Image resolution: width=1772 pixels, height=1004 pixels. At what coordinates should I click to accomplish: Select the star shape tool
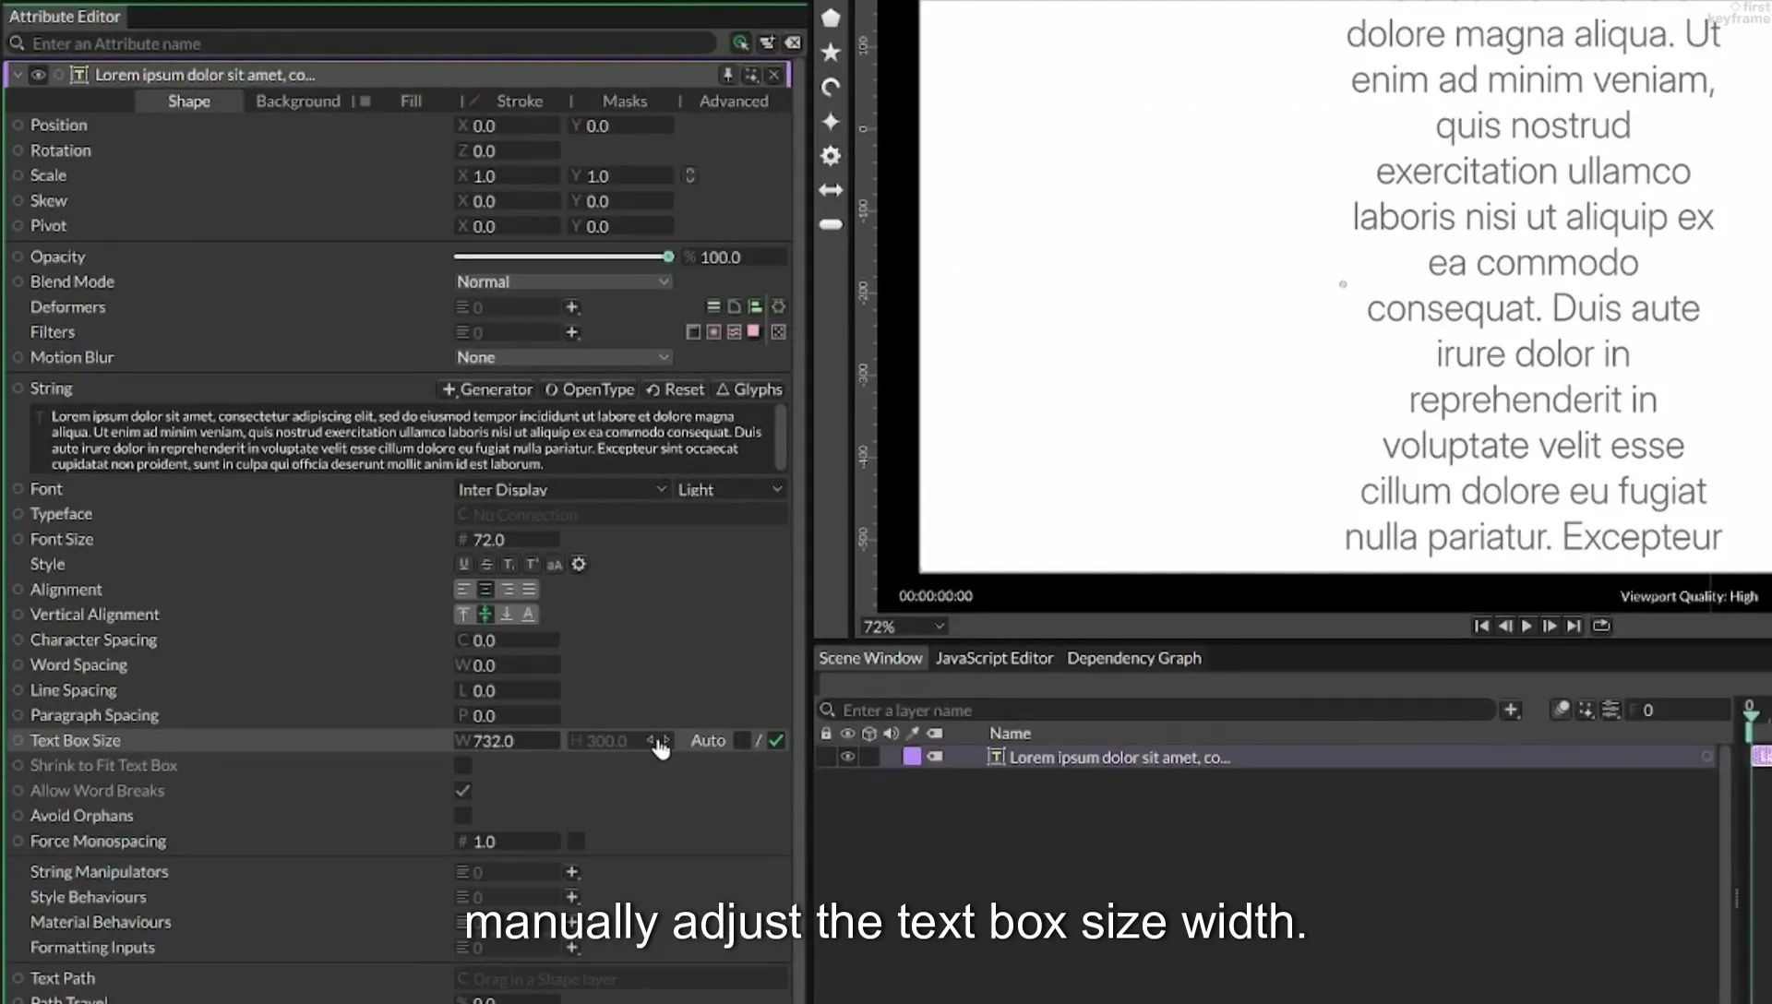(831, 53)
